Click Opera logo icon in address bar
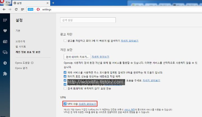This screenshot has width=202, height=117. (38, 10)
